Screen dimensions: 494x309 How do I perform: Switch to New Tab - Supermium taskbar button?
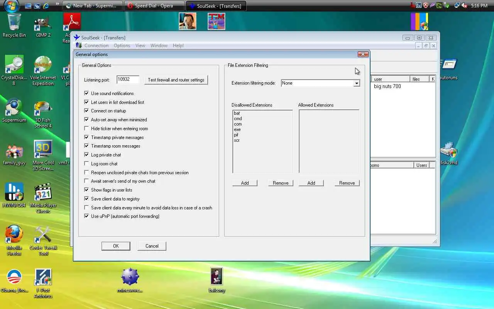[x=93, y=6]
